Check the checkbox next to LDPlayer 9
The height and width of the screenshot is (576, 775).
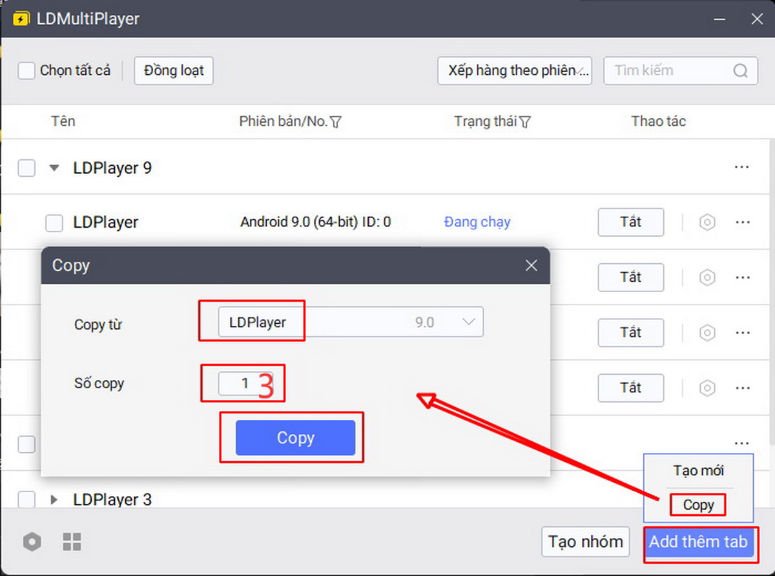click(26, 168)
